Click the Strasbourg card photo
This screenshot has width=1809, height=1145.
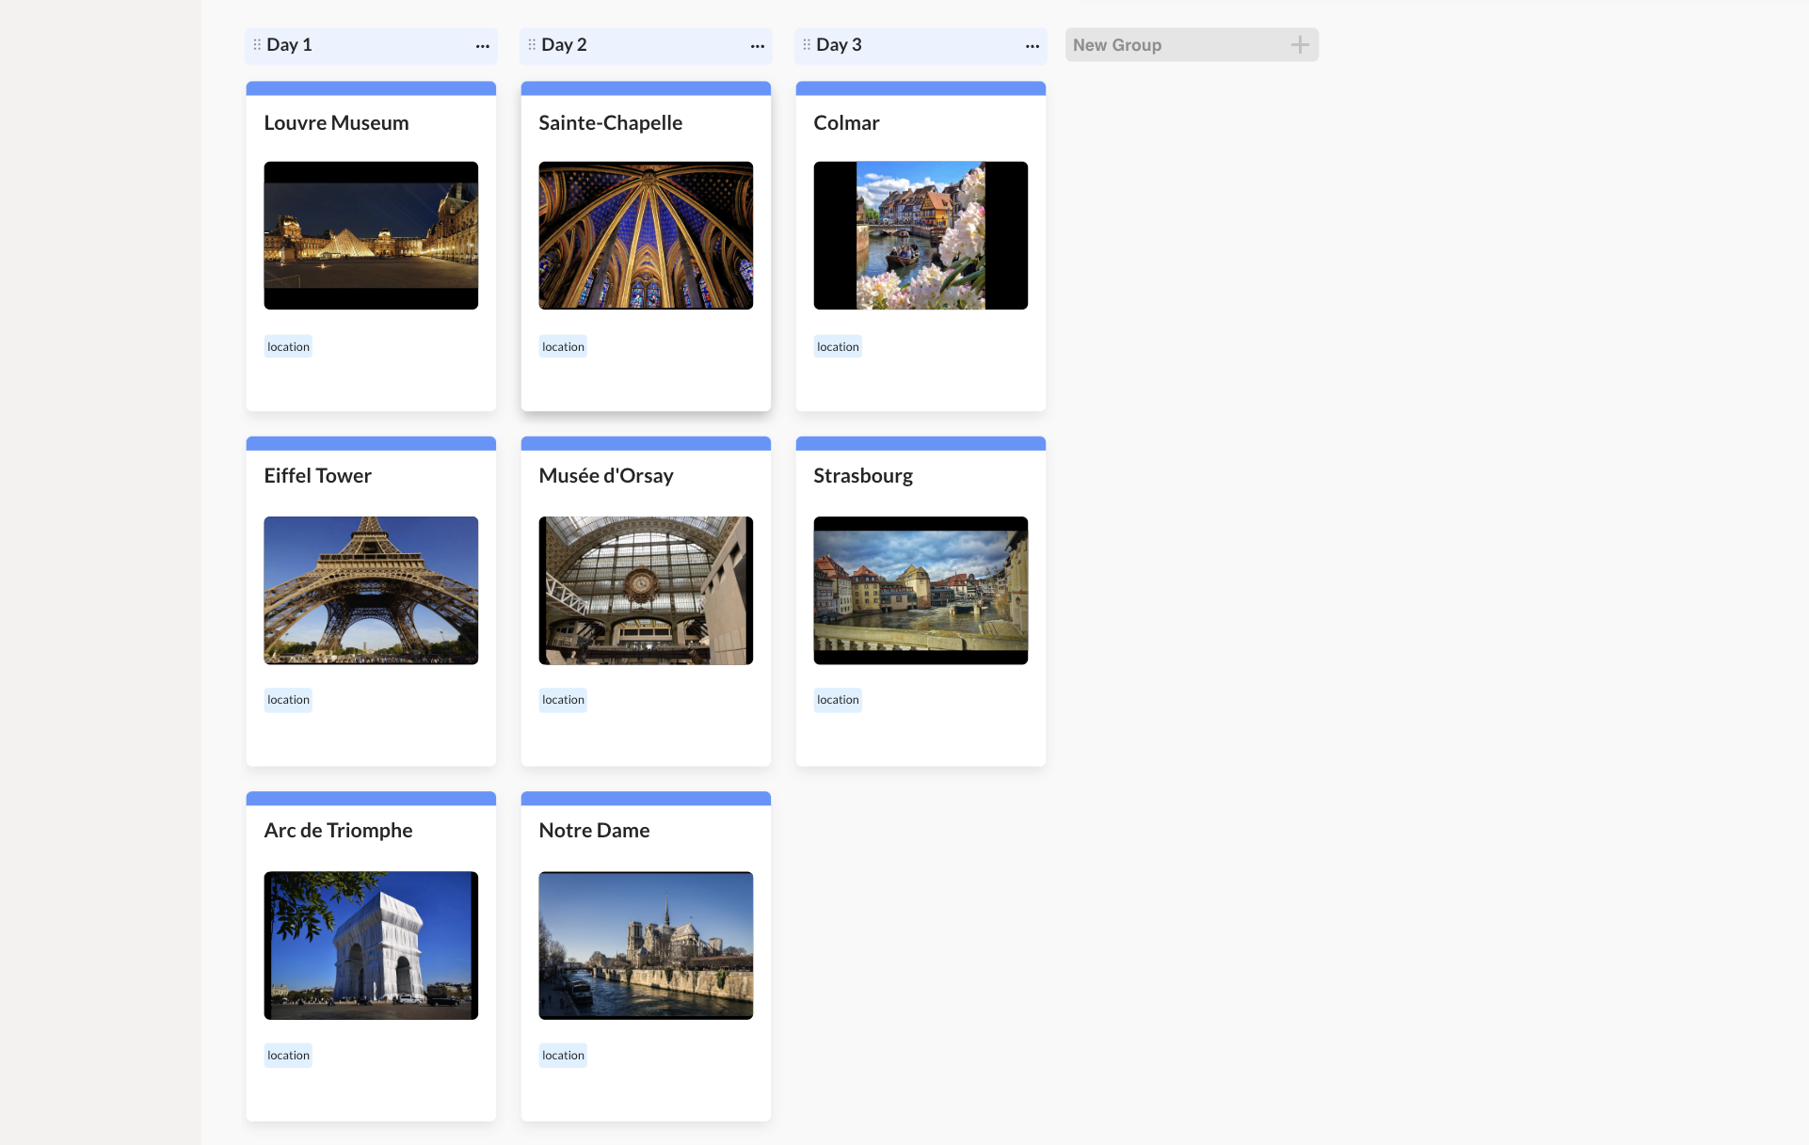921,590
